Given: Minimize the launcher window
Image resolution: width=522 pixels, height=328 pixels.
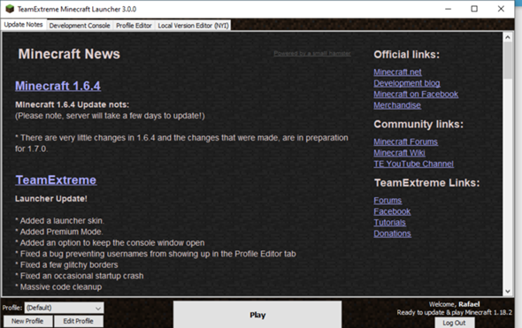Looking at the screenshot, I should (x=448, y=9).
